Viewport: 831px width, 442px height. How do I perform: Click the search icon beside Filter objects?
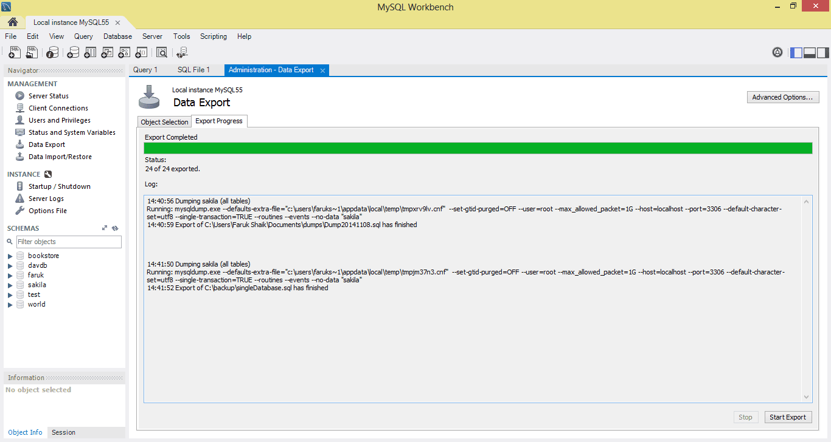coord(11,242)
